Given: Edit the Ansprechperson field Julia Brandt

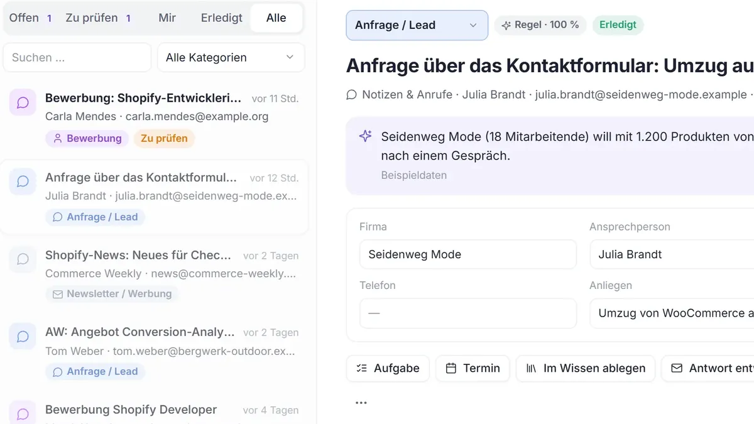Looking at the screenshot, I should pos(672,254).
